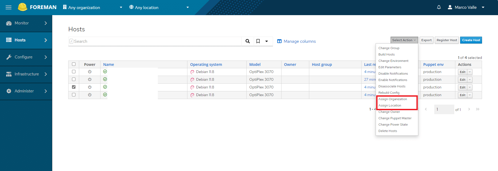Click Debian logo in last host row

192,95
